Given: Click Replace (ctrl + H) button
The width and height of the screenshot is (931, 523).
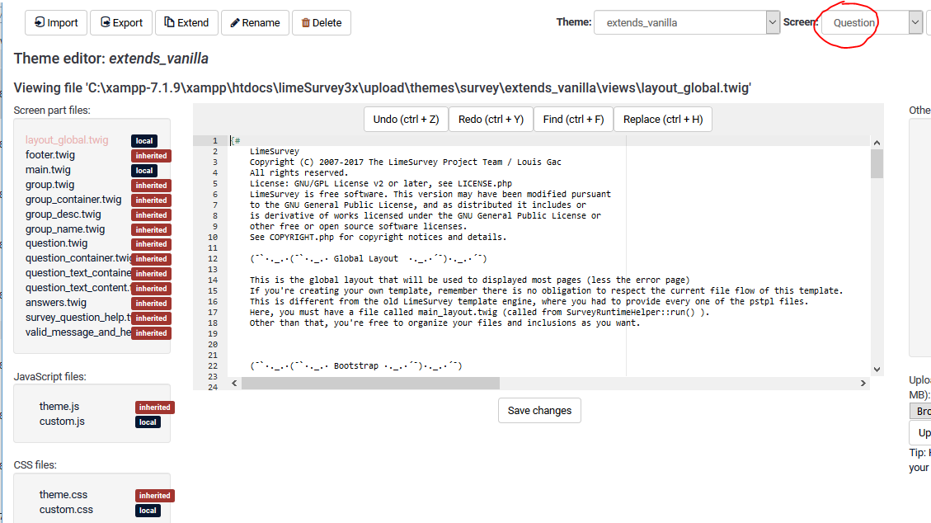Looking at the screenshot, I should coord(663,120).
